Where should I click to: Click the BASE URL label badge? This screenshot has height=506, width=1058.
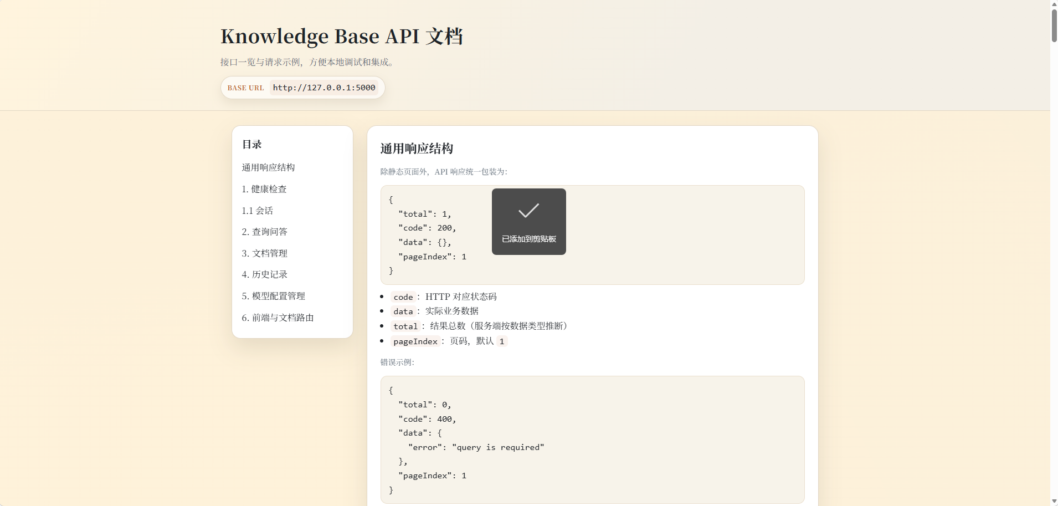(x=246, y=88)
